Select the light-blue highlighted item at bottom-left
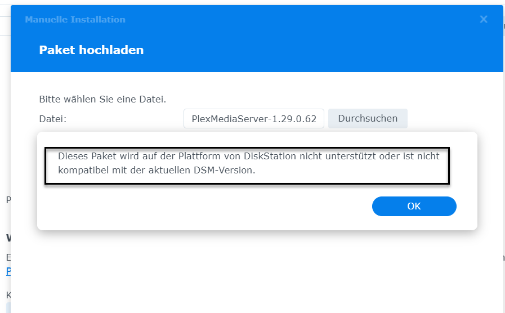 click(8, 307)
